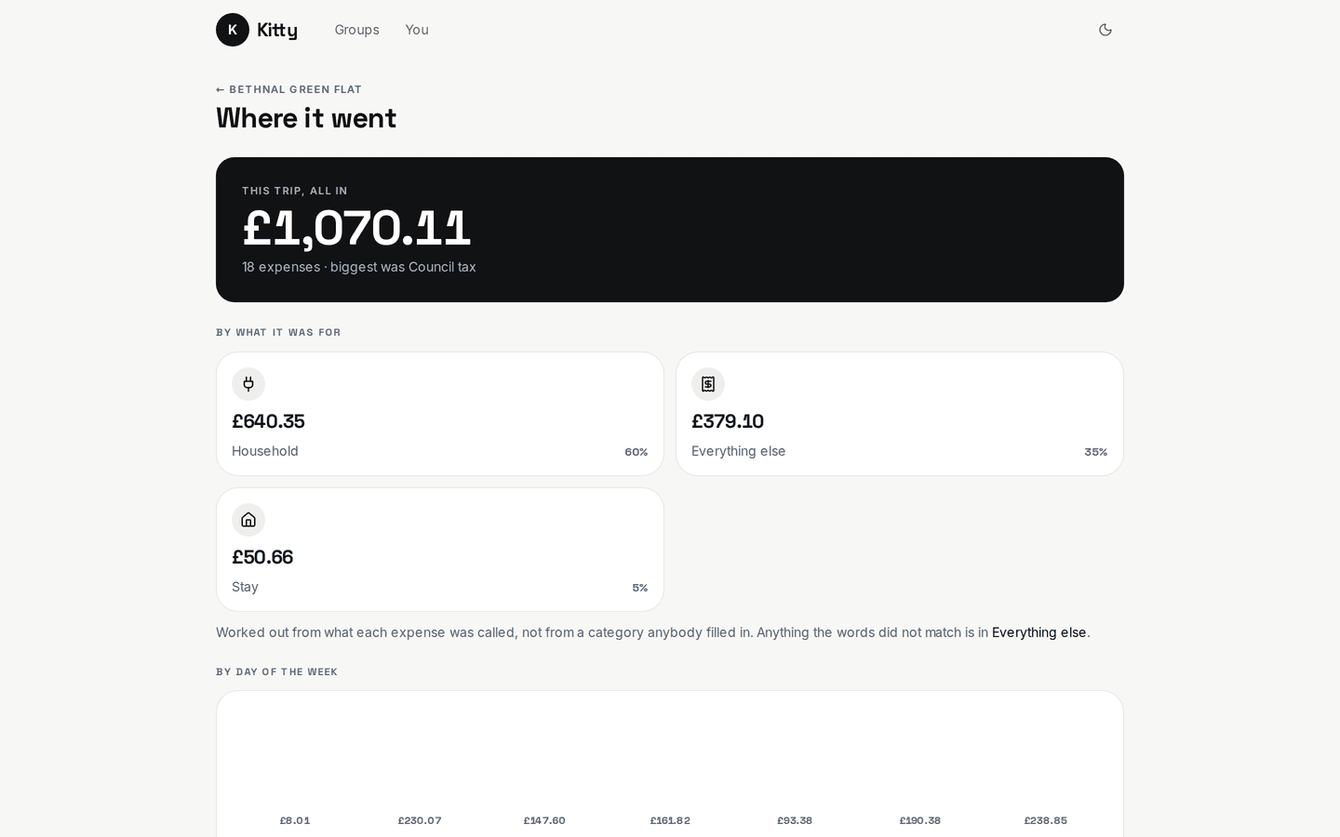Click the Everything else text in the note
Viewport: 1340px width, 837px height.
point(1038,632)
